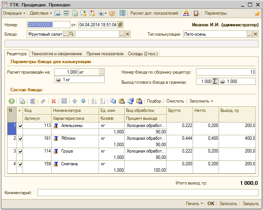Click the red hierarchy structure icon
This screenshot has height=210, width=263.
click(186, 13)
